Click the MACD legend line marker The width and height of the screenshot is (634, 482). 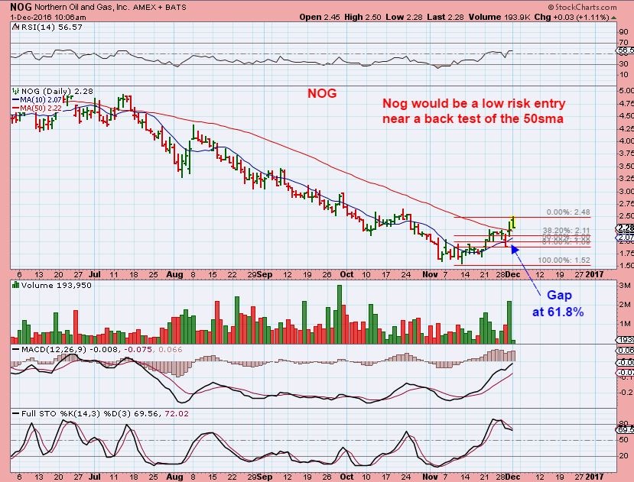(15, 349)
